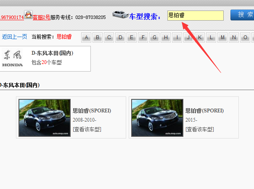
Task: Filter brands by letter B
Action: pos(98,37)
